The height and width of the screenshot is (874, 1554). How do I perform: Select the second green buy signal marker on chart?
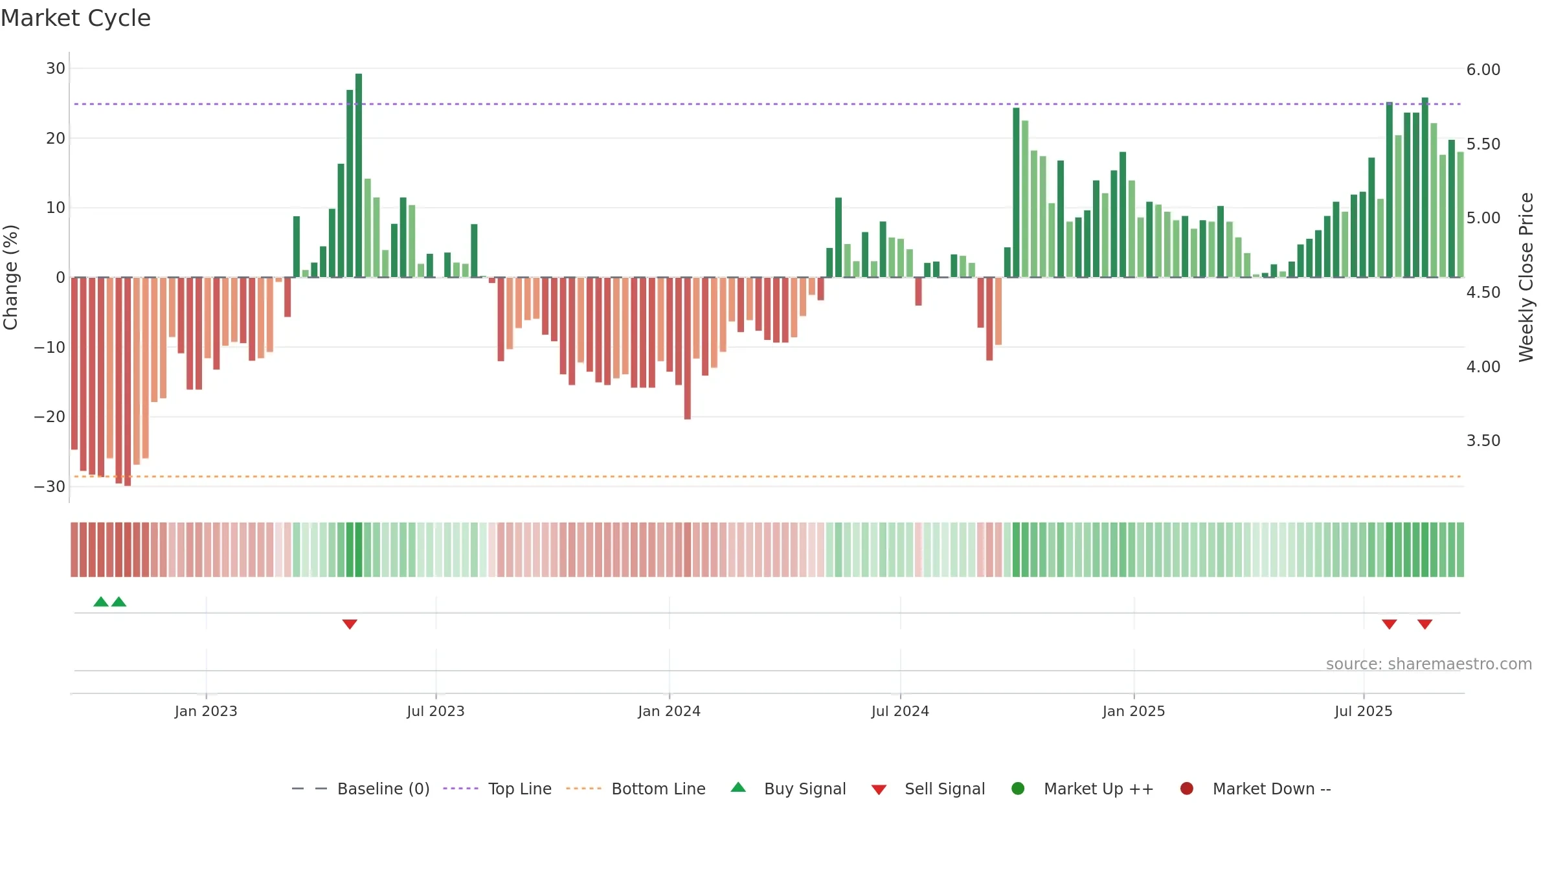click(118, 601)
